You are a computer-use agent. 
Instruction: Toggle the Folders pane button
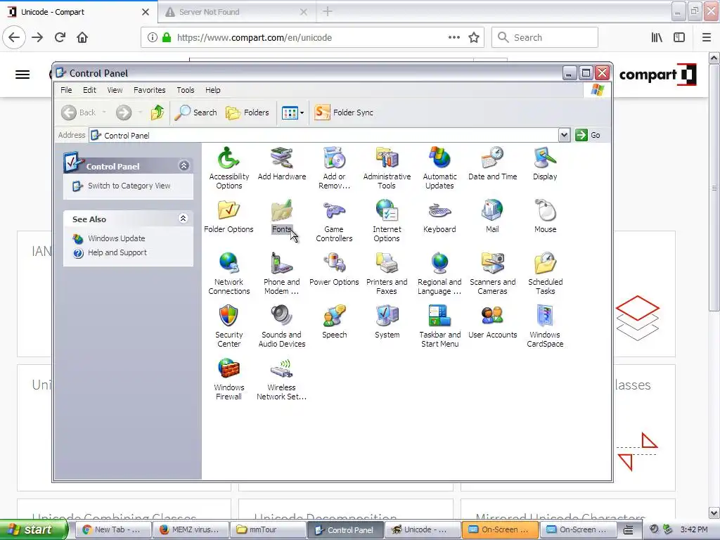[247, 112]
